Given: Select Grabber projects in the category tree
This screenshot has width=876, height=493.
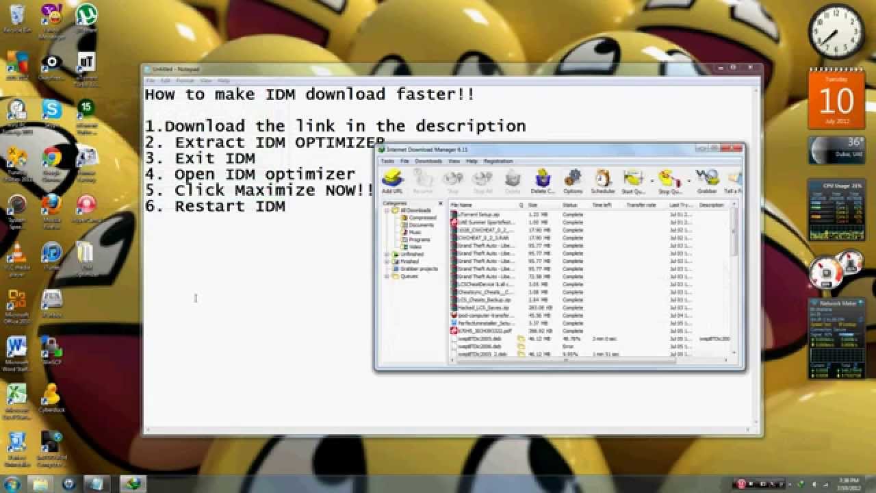Looking at the screenshot, I should tap(419, 269).
